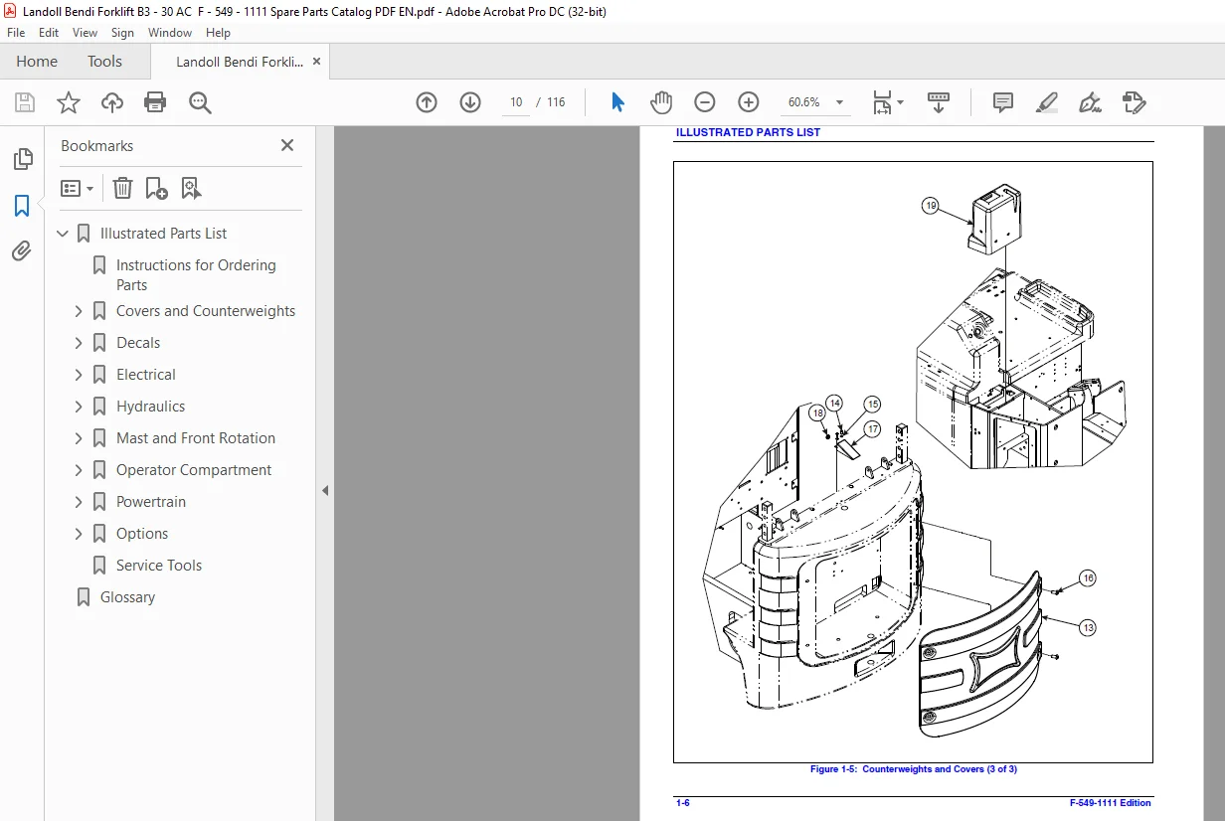Expand Covers and Counterweights bookmark
The width and height of the screenshot is (1225, 821).
pyautogui.click(x=79, y=311)
